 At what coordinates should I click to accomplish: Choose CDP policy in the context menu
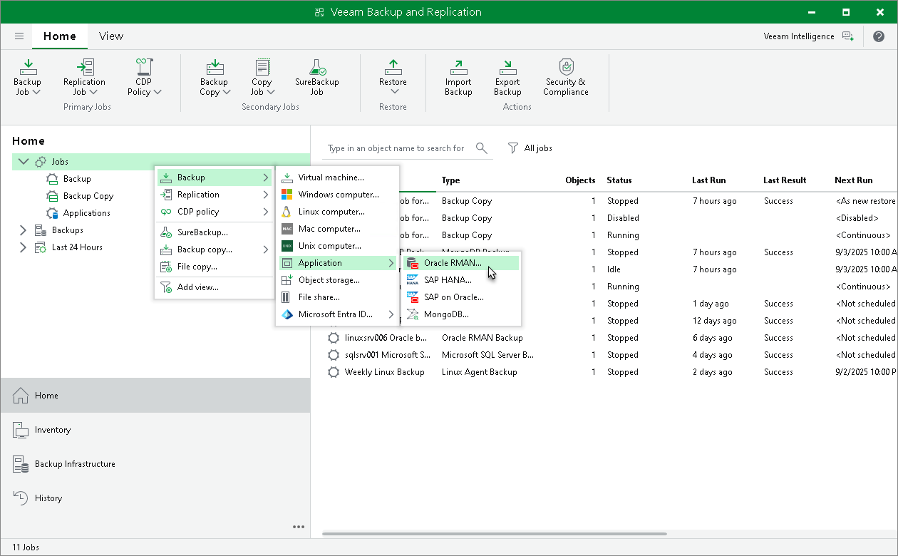214,212
